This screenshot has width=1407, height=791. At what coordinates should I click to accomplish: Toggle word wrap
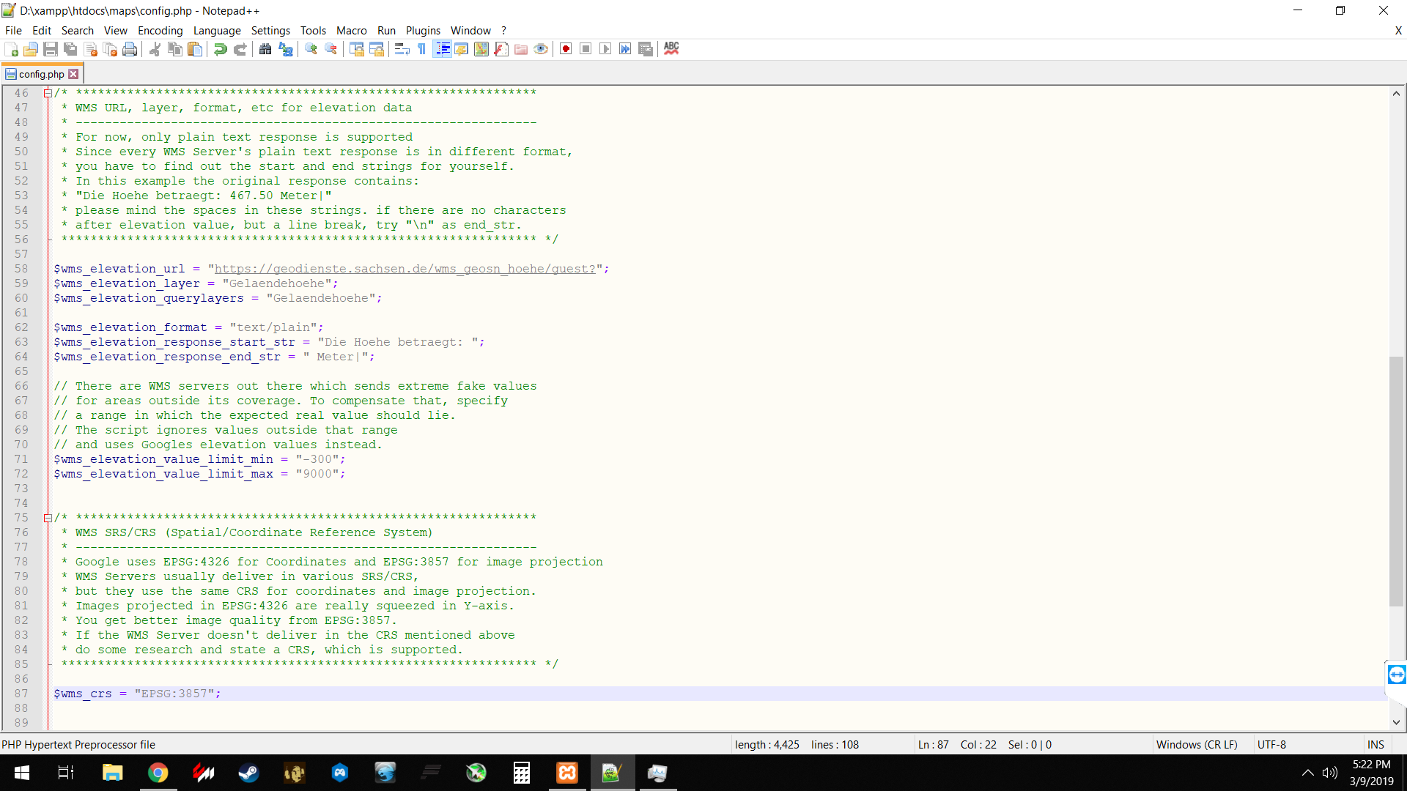click(402, 49)
